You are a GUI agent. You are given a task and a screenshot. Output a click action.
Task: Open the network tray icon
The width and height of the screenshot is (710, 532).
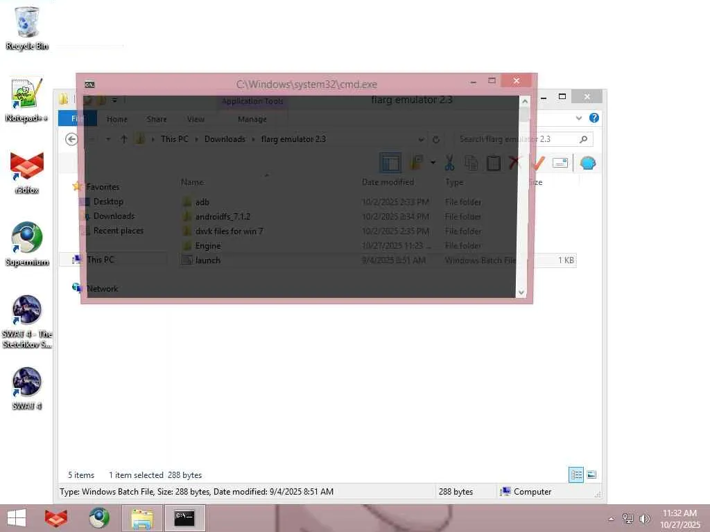click(x=627, y=518)
